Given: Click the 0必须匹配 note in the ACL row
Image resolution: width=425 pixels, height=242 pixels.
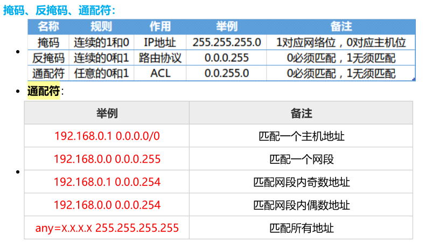Looking at the screenshot, I should point(341,73).
